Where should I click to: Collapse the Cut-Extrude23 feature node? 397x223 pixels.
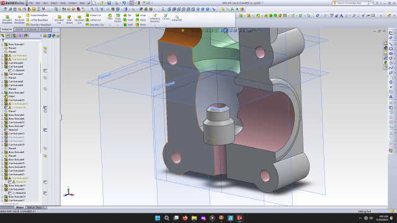pos(2,190)
